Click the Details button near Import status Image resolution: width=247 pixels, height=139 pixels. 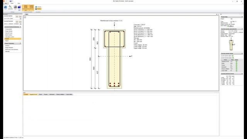pos(231,26)
